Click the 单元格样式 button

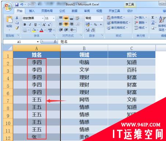pos(117,28)
